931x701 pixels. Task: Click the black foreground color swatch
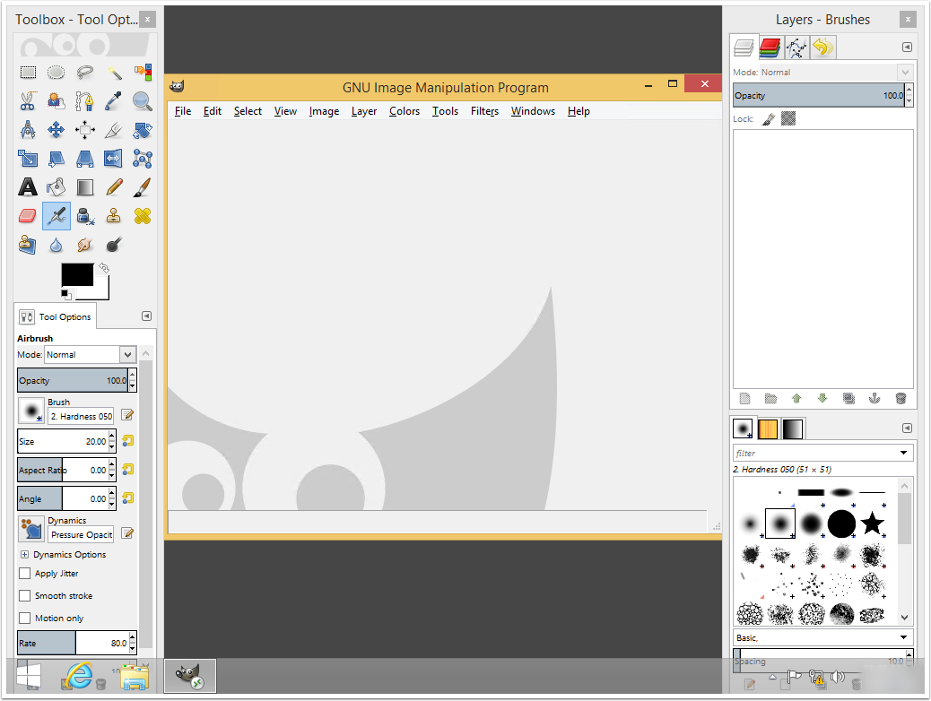coord(77,275)
